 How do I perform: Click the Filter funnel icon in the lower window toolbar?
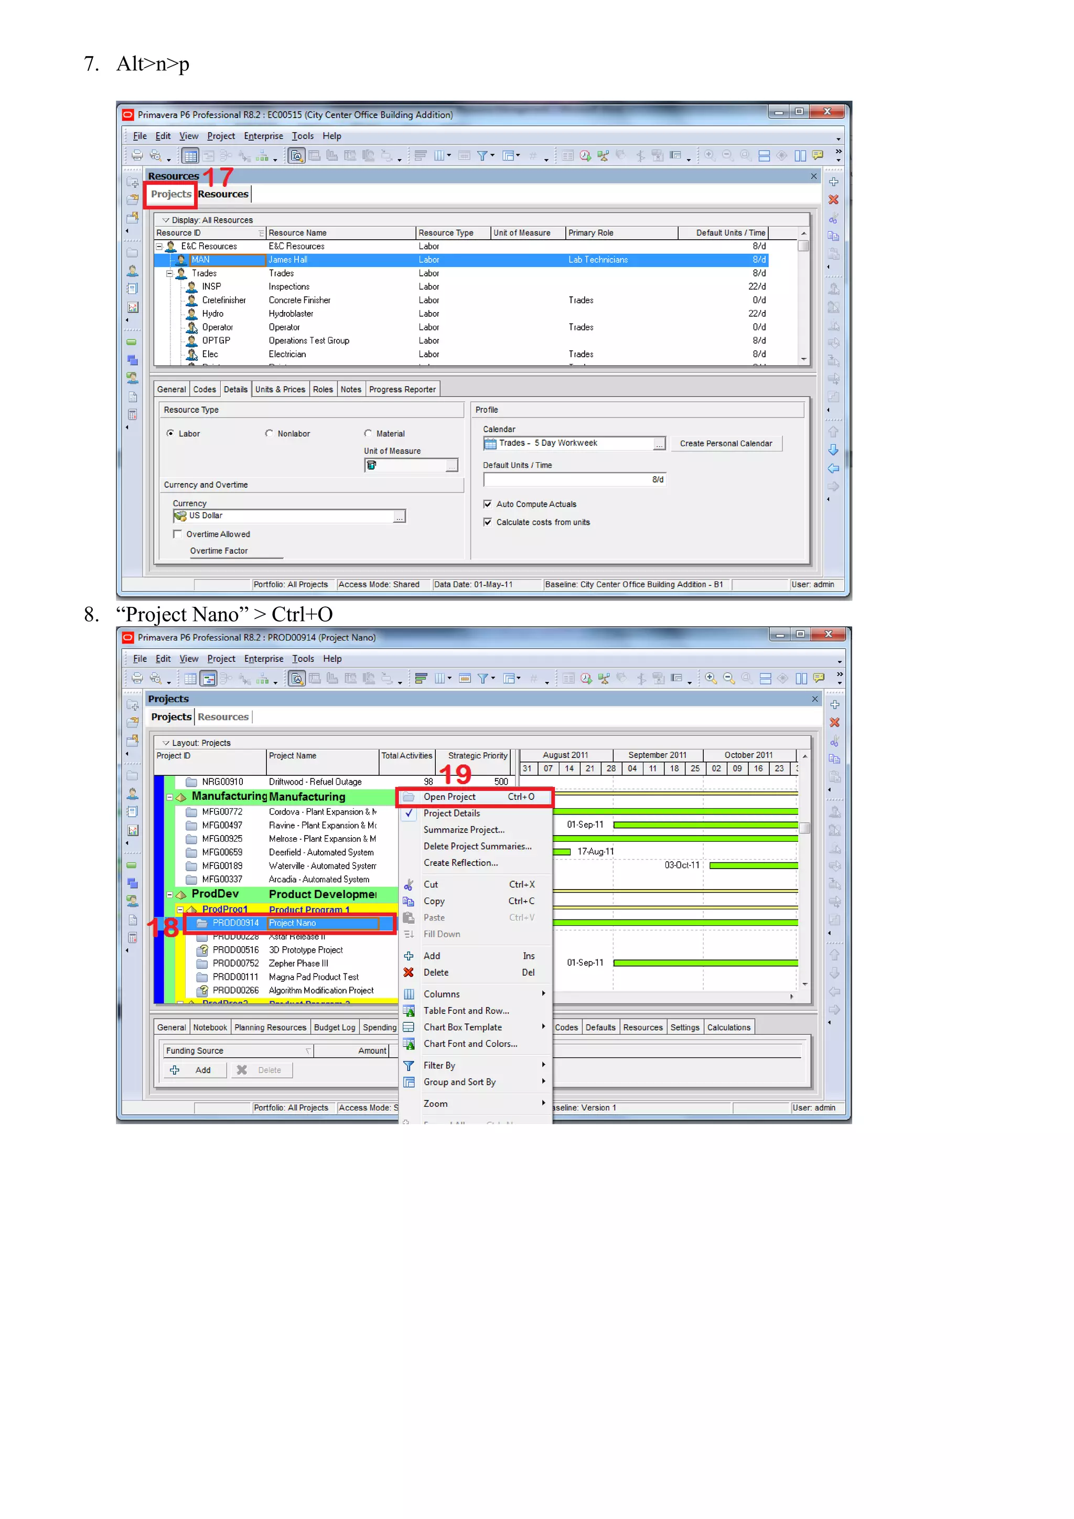[483, 678]
